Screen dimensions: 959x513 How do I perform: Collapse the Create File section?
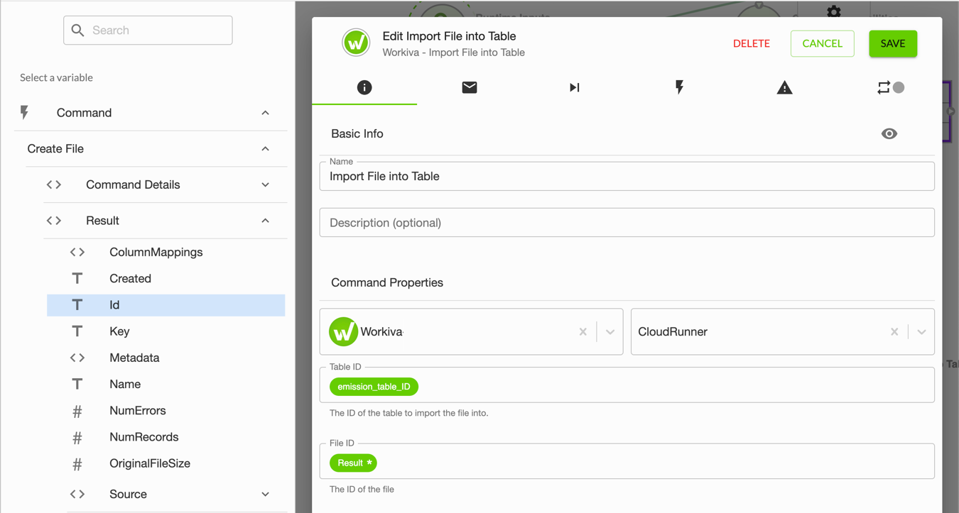click(x=265, y=149)
